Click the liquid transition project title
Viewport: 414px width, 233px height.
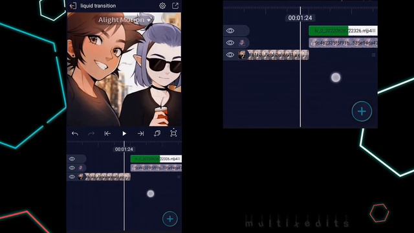point(98,6)
